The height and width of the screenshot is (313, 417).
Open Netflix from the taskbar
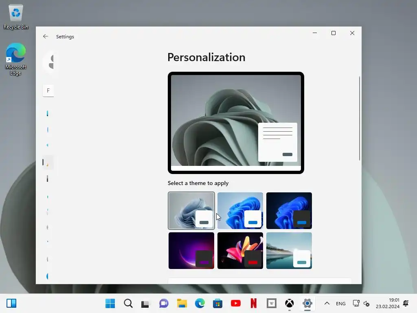[x=253, y=303]
